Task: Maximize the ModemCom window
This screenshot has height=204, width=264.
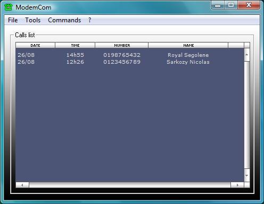Action: (x=231, y=5)
